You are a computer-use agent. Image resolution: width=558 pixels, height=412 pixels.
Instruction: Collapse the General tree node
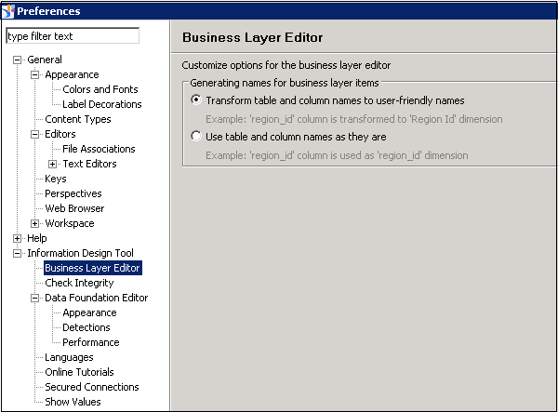pos(17,60)
